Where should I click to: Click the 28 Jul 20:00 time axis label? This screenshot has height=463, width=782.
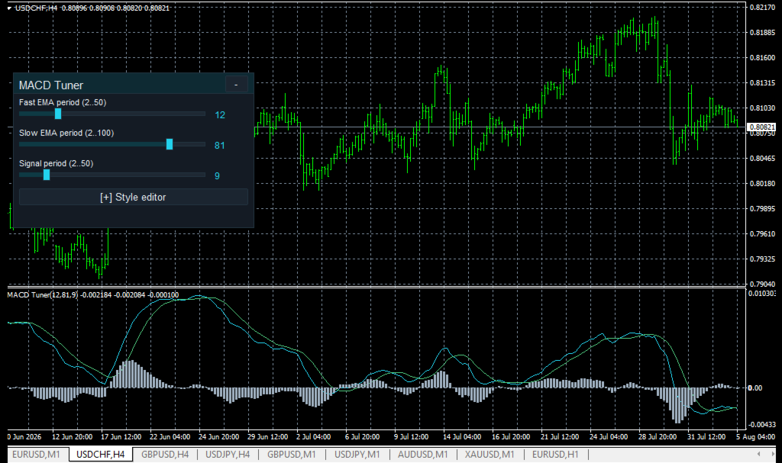click(658, 436)
